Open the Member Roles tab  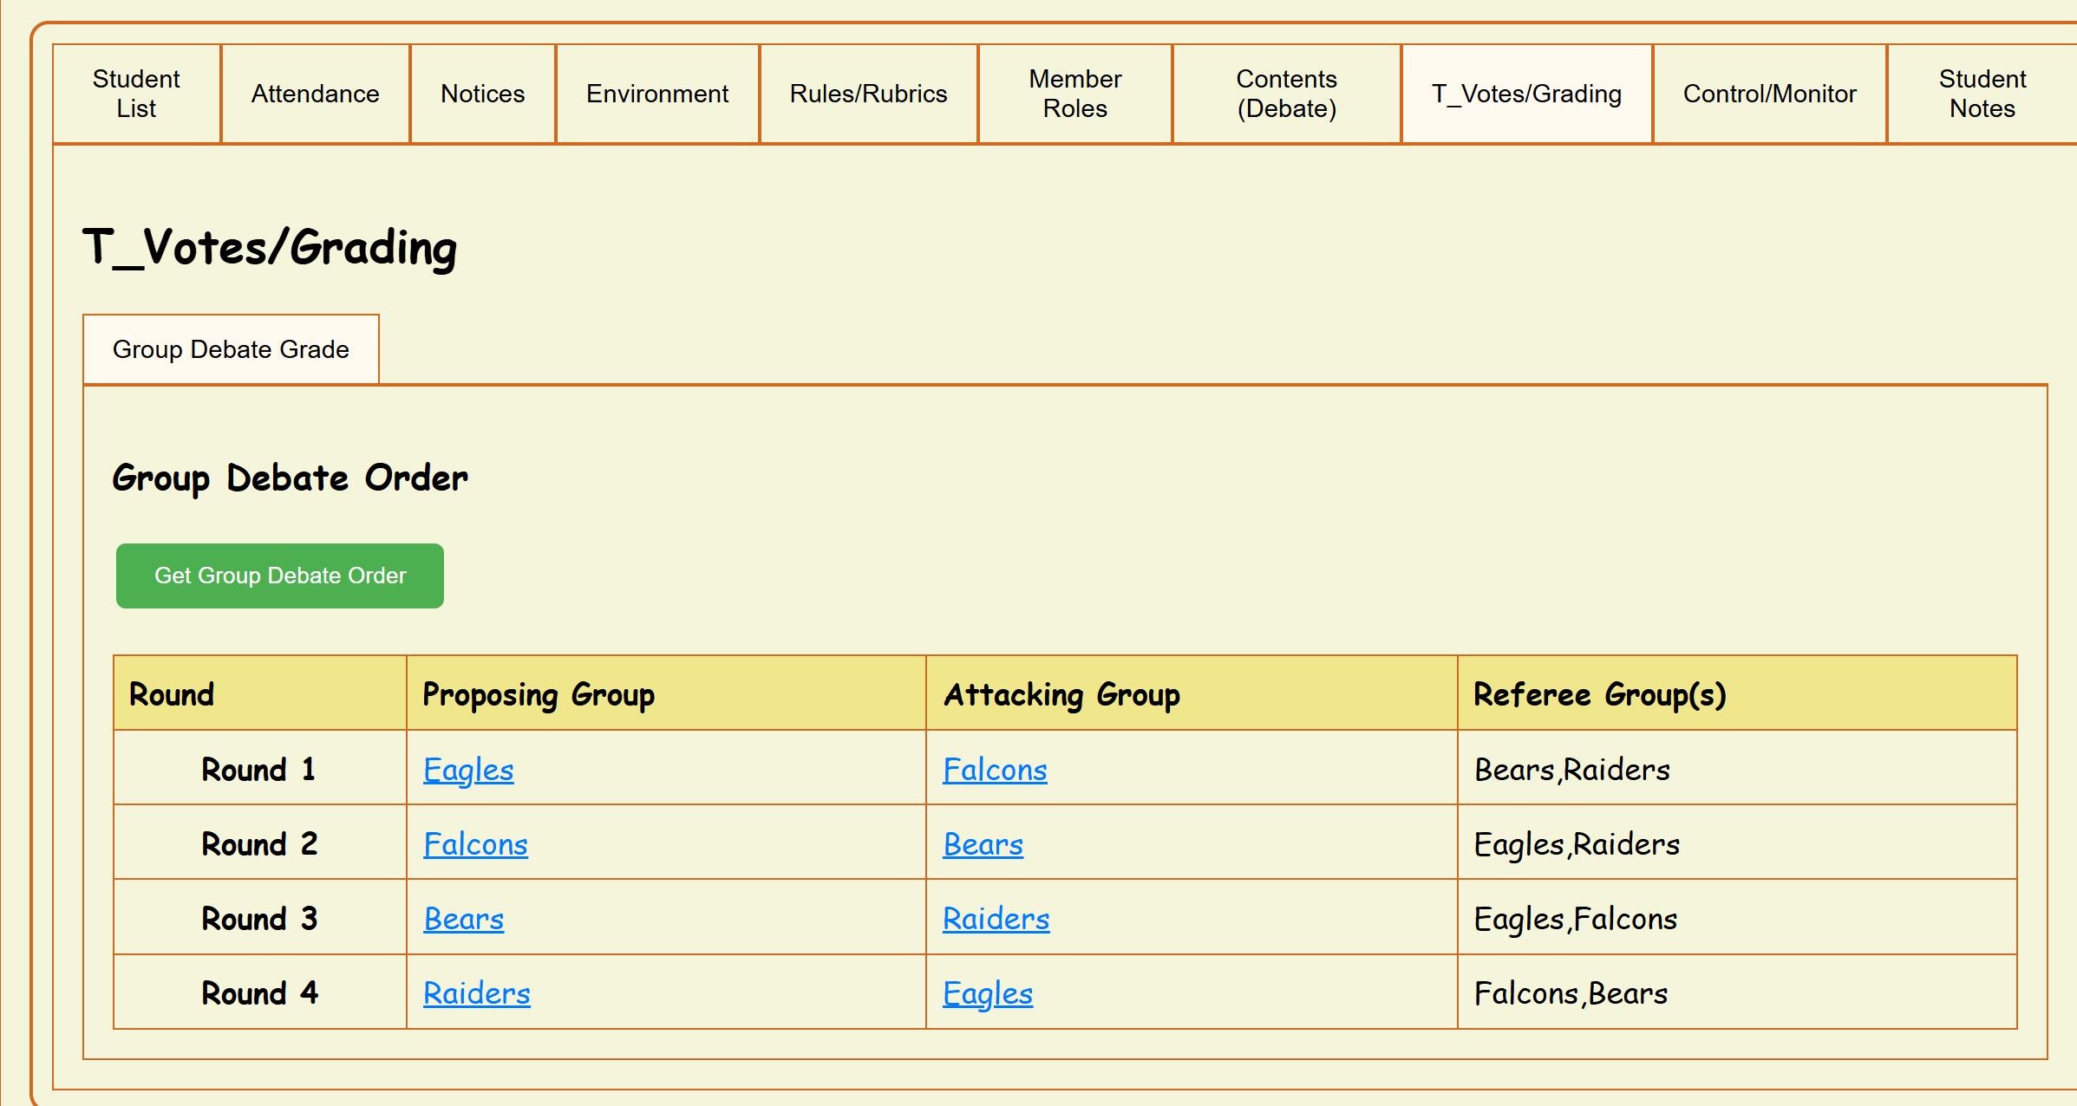1074,94
